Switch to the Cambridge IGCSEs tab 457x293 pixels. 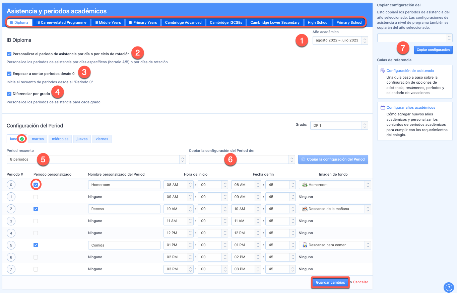(x=226, y=22)
